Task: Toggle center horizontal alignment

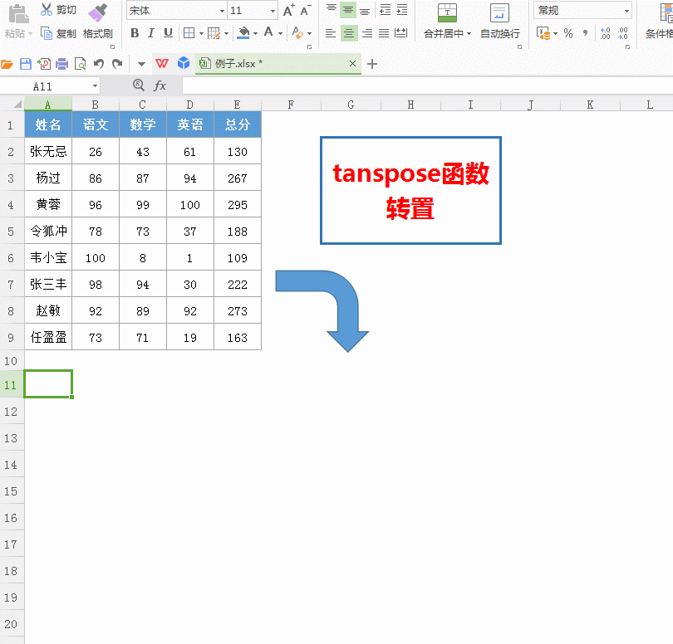Action: [349, 33]
